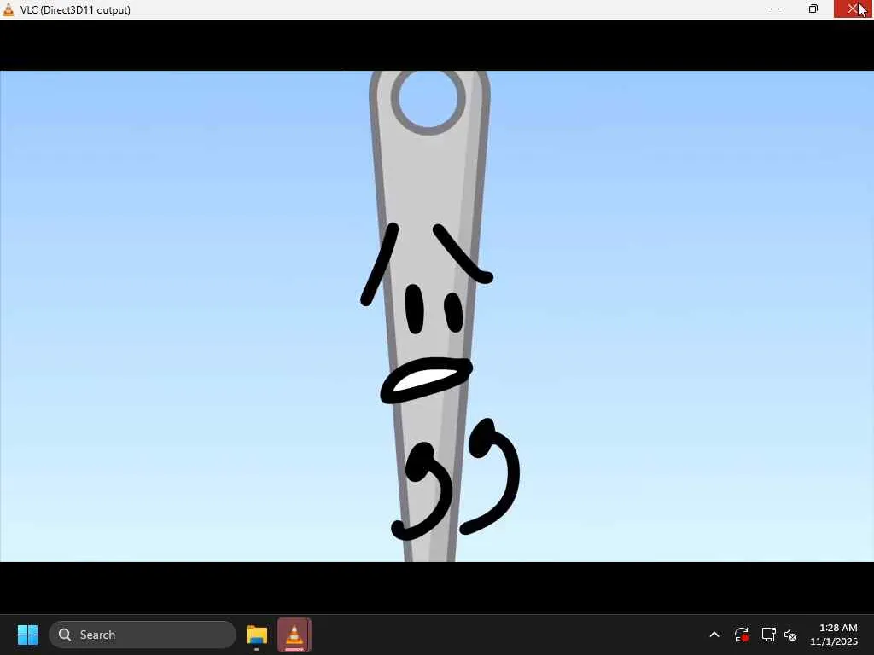Click the VLC video playback area
Screen dimensions: 874x655
tap(437, 316)
